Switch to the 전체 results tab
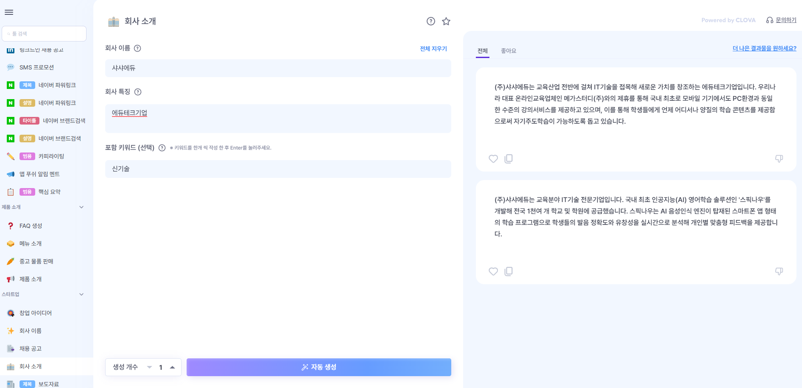802x388 pixels. point(483,51)
